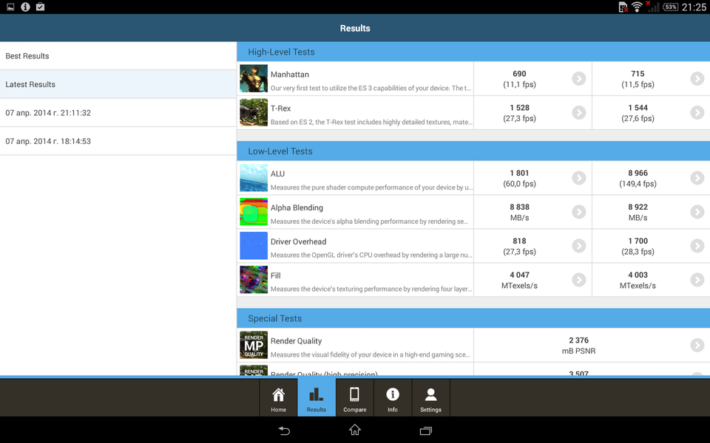
Task: Click the Alpha Blending test title
Action: tap(297, 207)
